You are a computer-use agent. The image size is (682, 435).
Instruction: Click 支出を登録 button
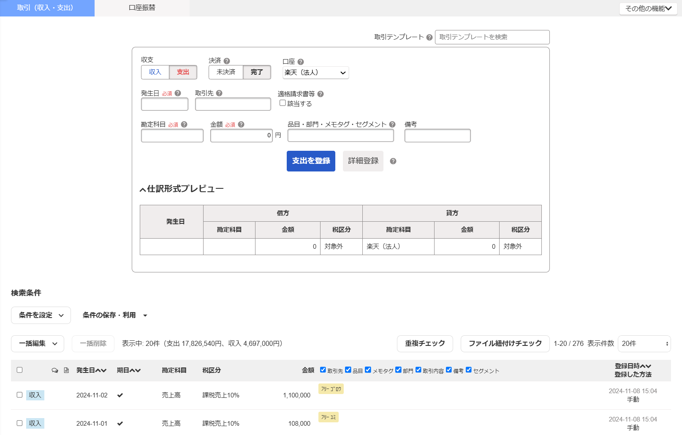pyautogui.click(x=311, y=161)
